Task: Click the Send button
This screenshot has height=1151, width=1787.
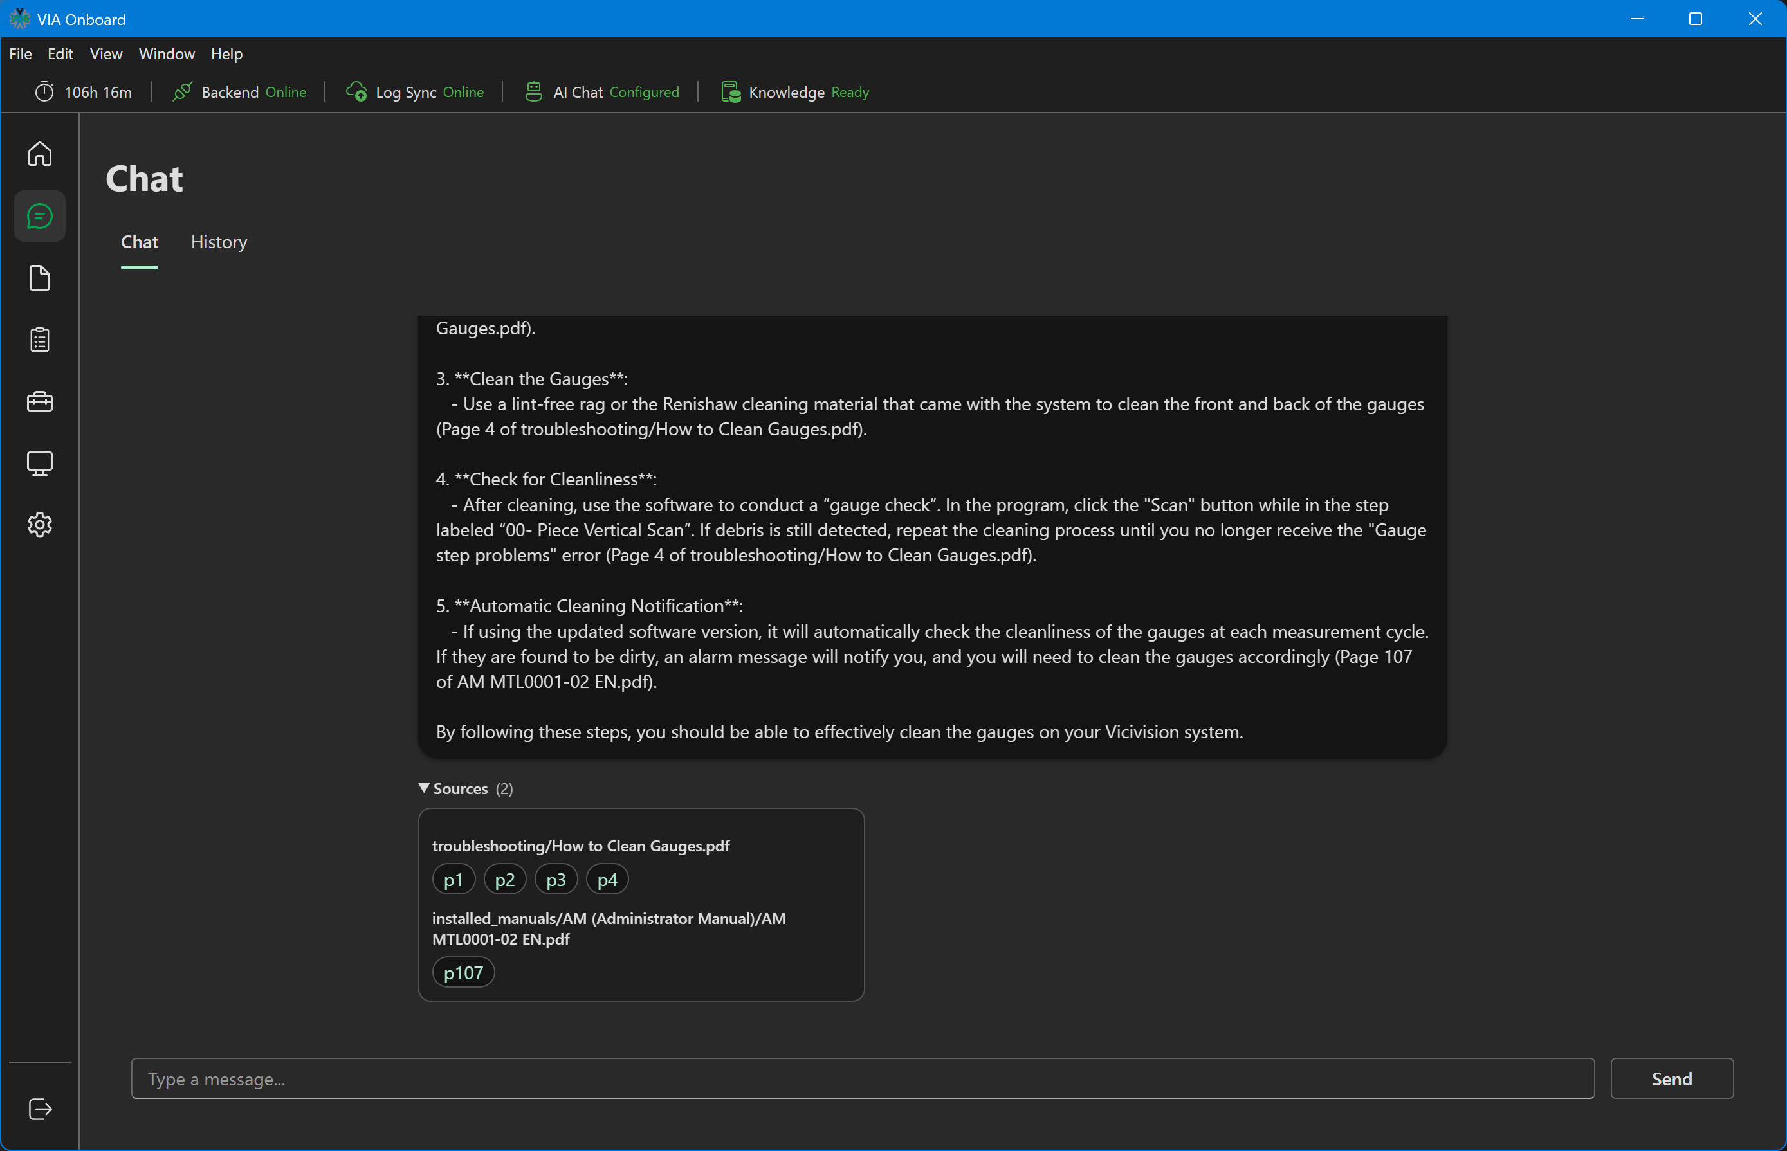Action: 1671,1078
